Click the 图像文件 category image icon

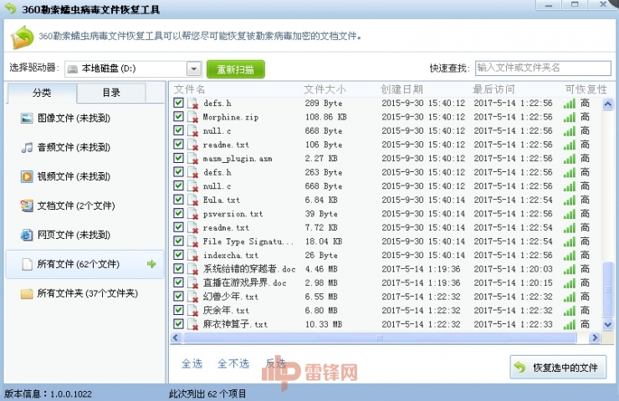(27, 119)
